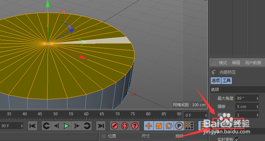Toggle the Autokeying icon
The image size is (265, 141).
coord(125,126)
